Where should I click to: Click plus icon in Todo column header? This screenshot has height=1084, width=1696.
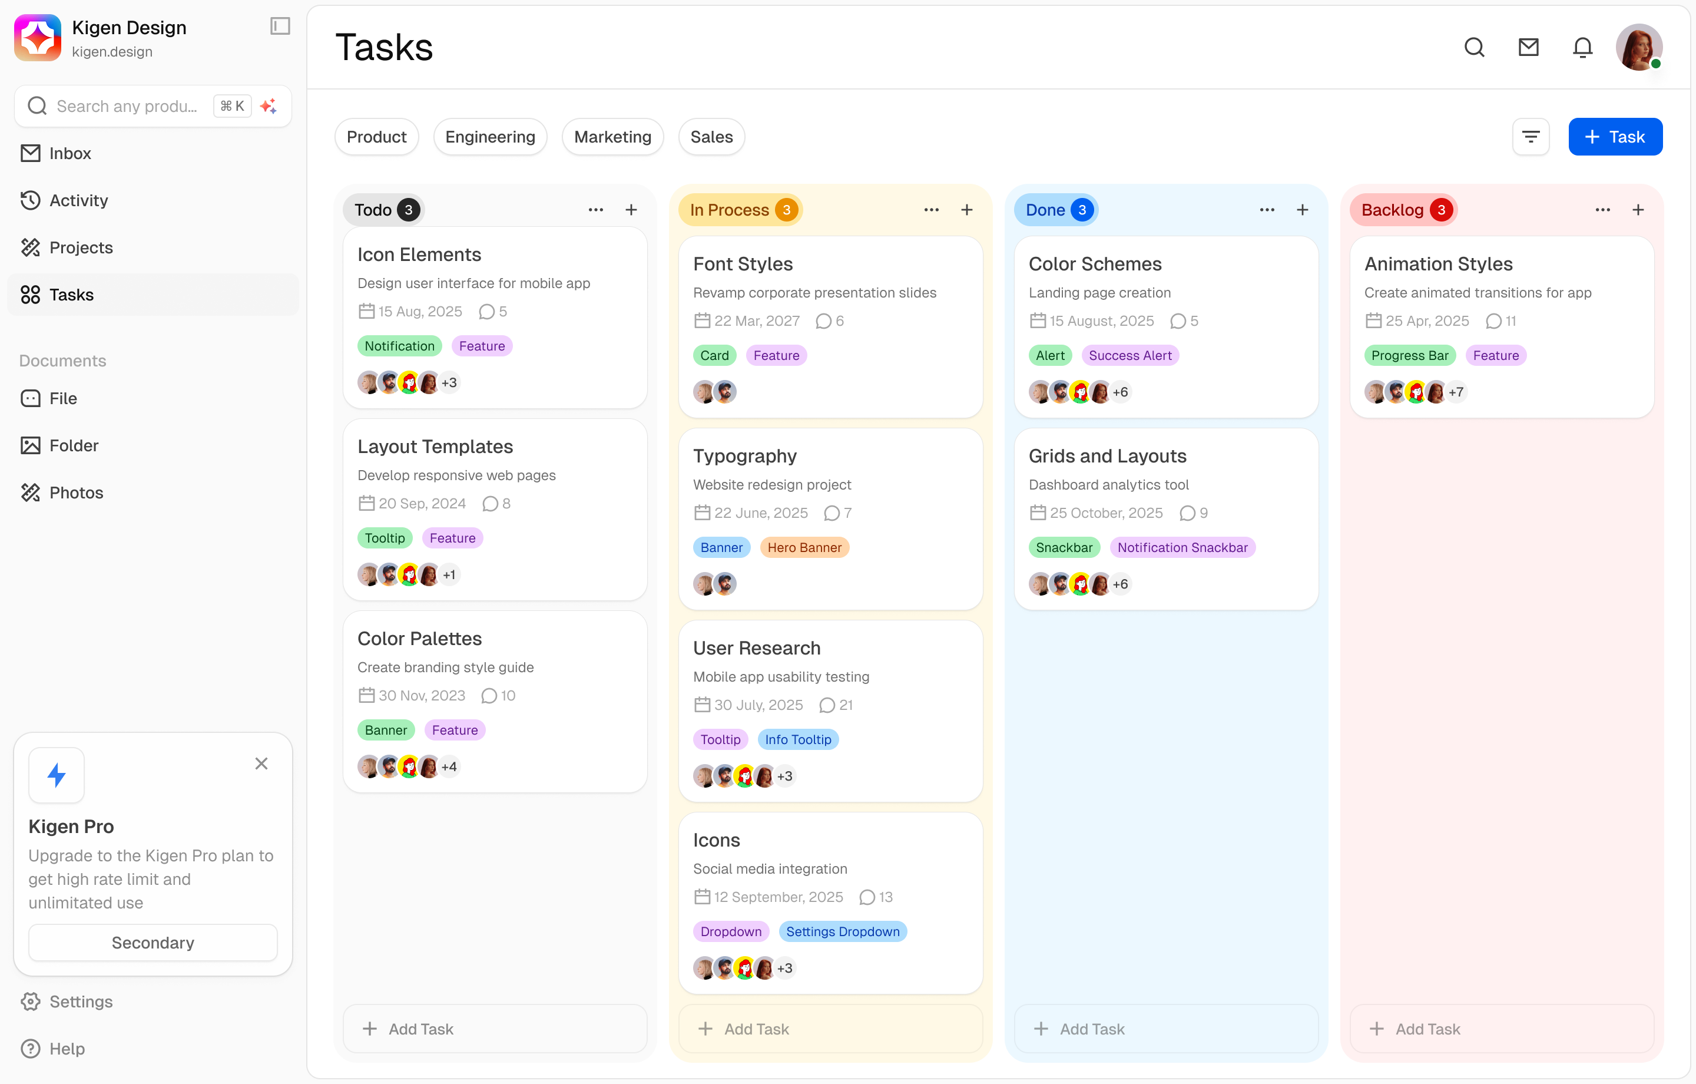pos(631,210)
